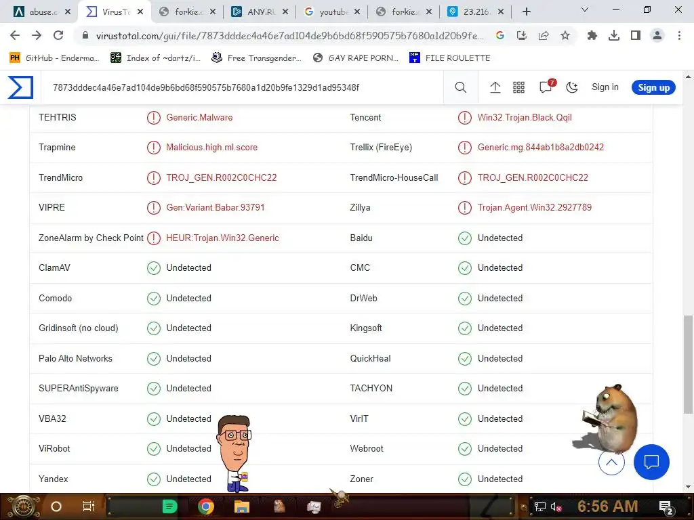The image size is (694, 520).
Task: Close the VirusTotal tab
Action: tap(140, 12)
